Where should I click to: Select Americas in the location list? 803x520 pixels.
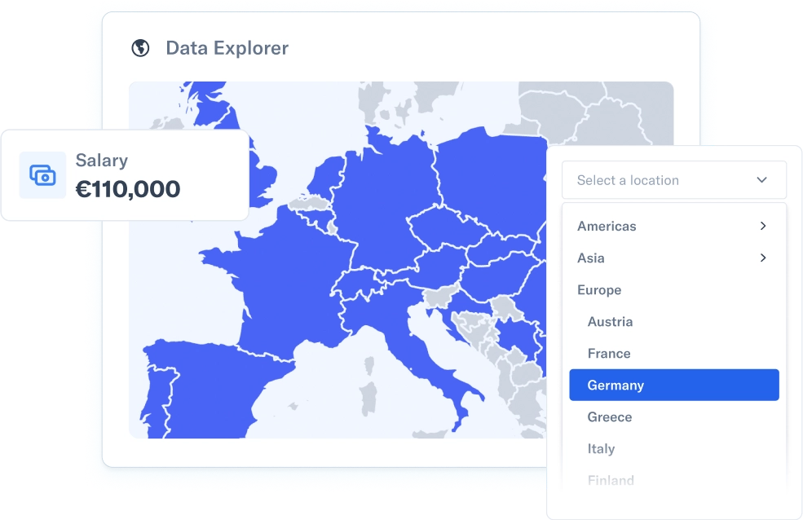coord(607,227)
